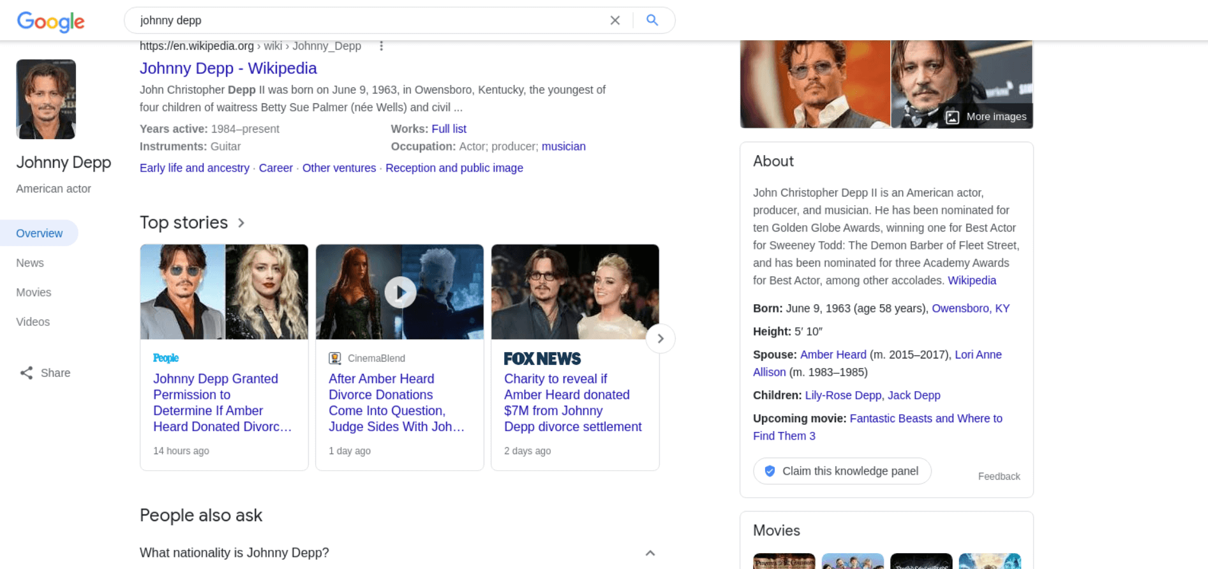Image resolution: width=1208 pixels, height=569 pixels.
Task: Click Johnny Depp's profile thumbnail on left
Action: pyautogui.click(x=46, y=100)
